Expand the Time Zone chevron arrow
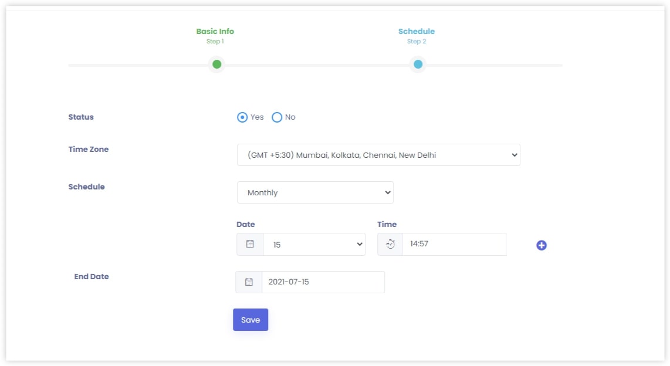The image size is (670, 366). coord(513,154)
